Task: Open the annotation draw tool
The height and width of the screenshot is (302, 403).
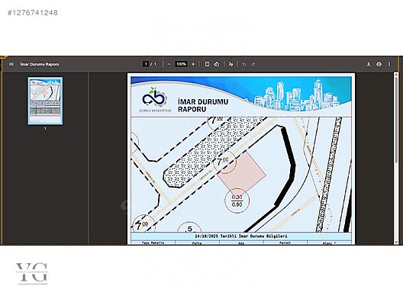Action: coord(231,64)
